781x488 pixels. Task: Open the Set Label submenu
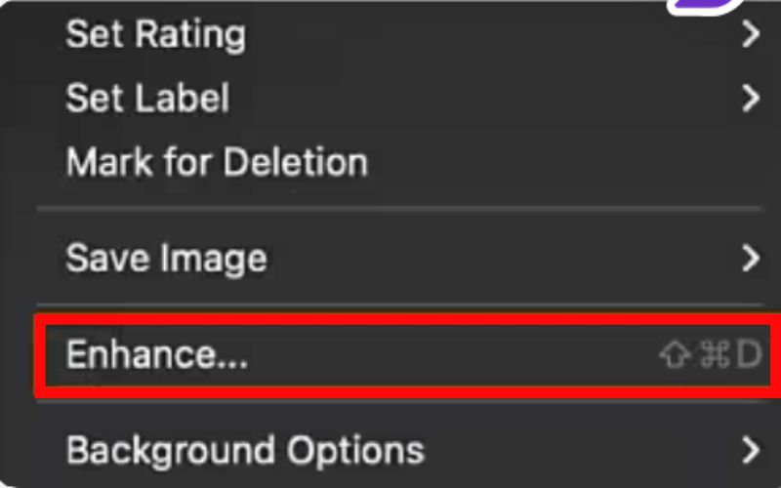click(x=147, y=98)
